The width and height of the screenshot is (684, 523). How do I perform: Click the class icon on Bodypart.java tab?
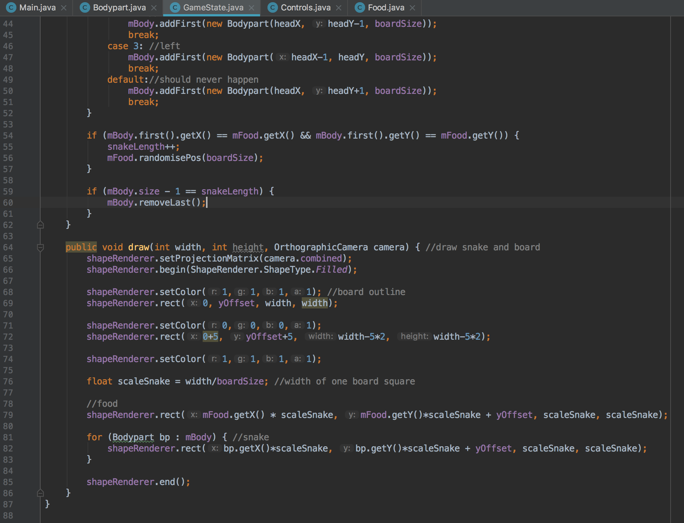(85, 7)
